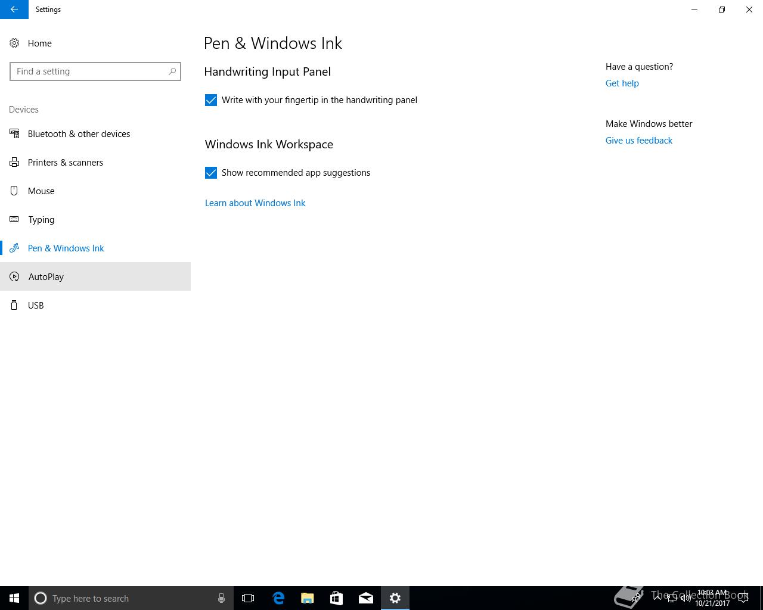Restore down the Settings window
Screen dimensions: 763x610
click(x=722, y=10)
